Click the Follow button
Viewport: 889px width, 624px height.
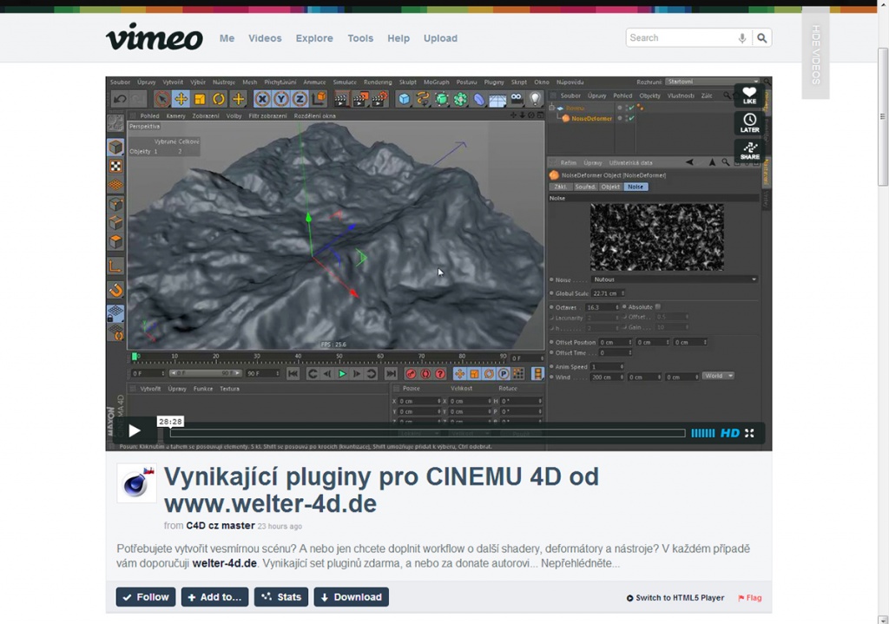tap(146, 597)
